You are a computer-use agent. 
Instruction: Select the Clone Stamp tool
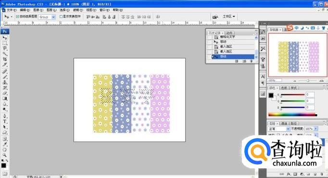click(5, 82)
